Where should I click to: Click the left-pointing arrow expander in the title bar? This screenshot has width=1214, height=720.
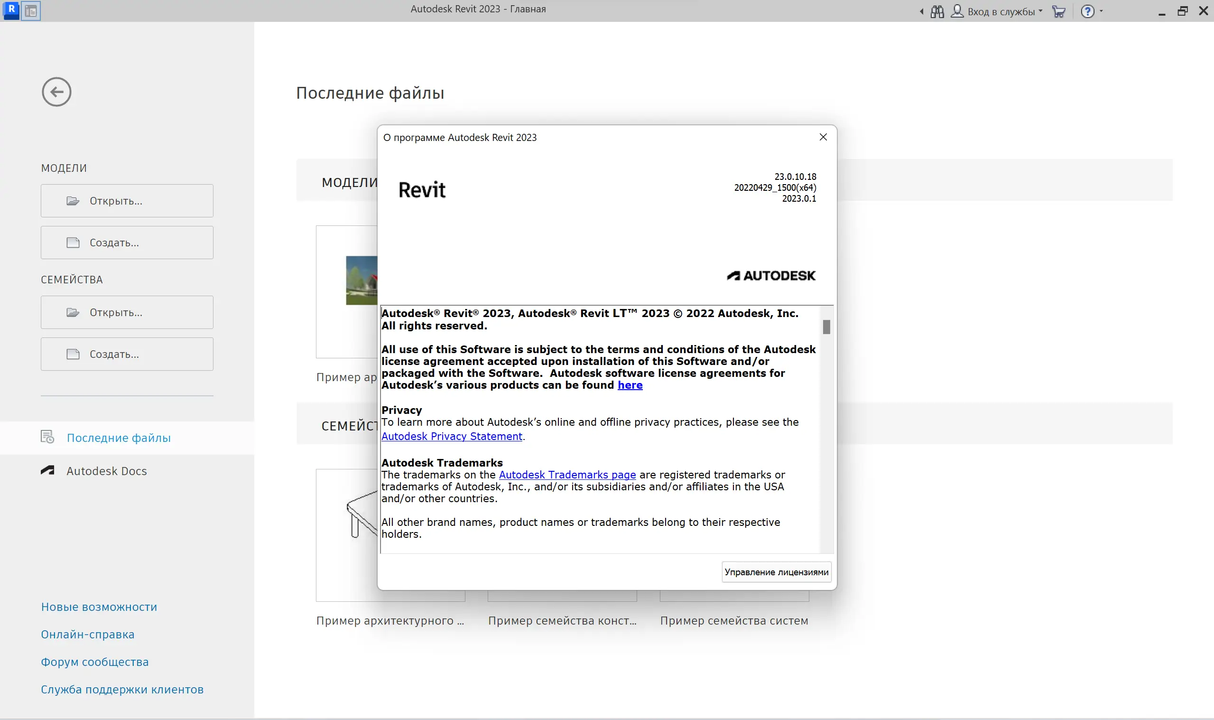pyautogui.click(x=922, y=11)
